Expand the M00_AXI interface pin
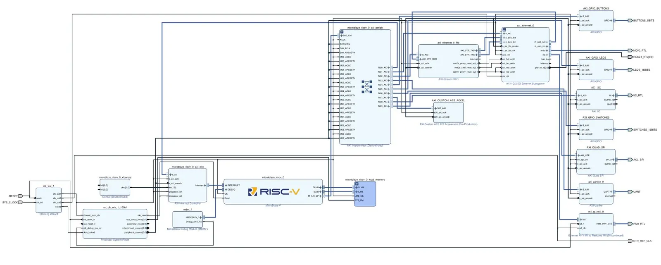This screenshot has height=265, width=661. 389,68
